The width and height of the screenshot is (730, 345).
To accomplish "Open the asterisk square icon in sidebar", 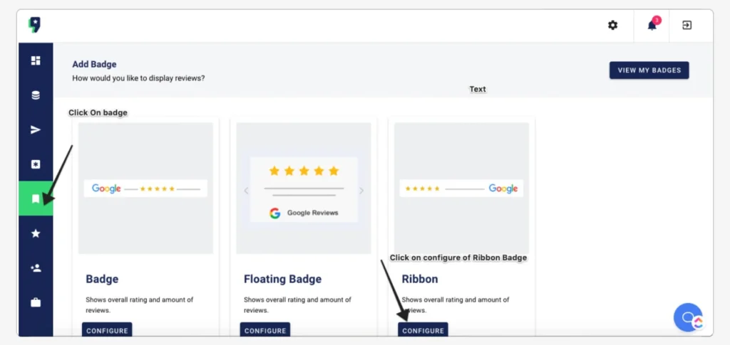I will pos(36,164).
